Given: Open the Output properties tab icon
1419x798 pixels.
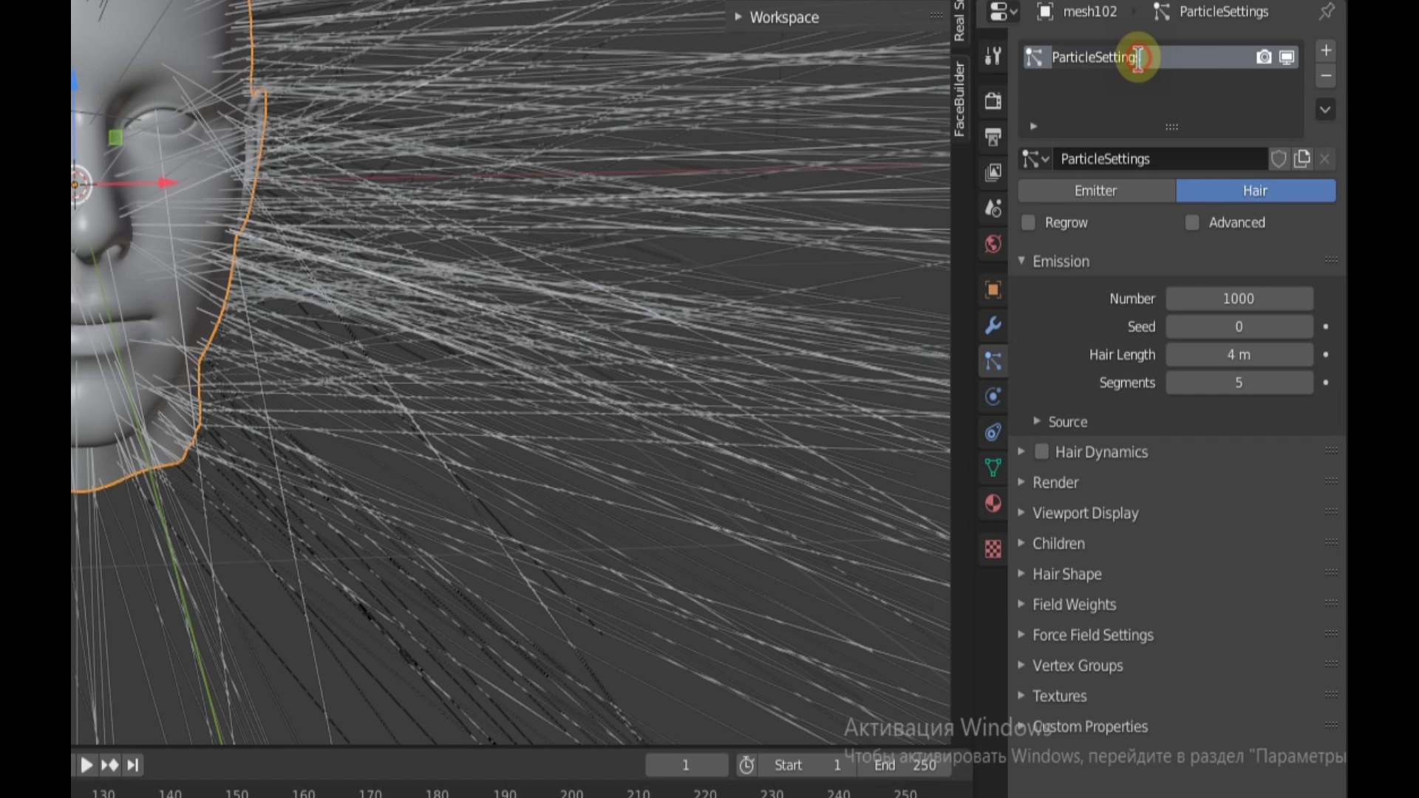Looking at the screenshot, I should tap(993, 137).
